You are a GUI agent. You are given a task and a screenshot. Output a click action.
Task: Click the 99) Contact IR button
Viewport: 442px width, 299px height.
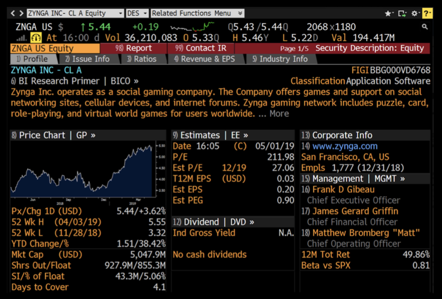pyautogui.click(x=201, y=48)
